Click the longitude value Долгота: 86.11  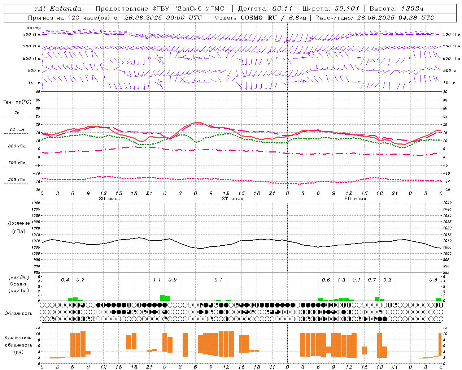point(265,9)
